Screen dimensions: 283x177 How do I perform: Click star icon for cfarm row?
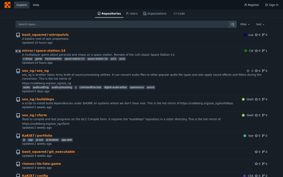tap(256, 115)
